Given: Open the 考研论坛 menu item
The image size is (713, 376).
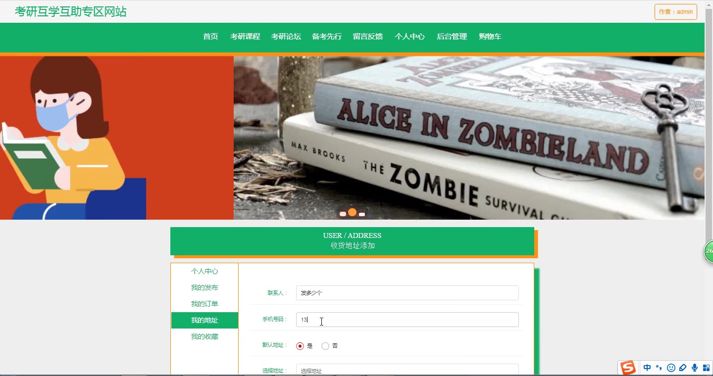Looking at the screenshot, I should coord(286,37).
